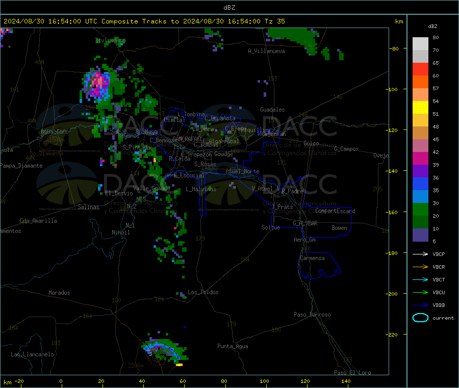Select the yellow 54 dBZ color swatch
The height and width of the screenshot is (388, 459).
tap(420, 108)
